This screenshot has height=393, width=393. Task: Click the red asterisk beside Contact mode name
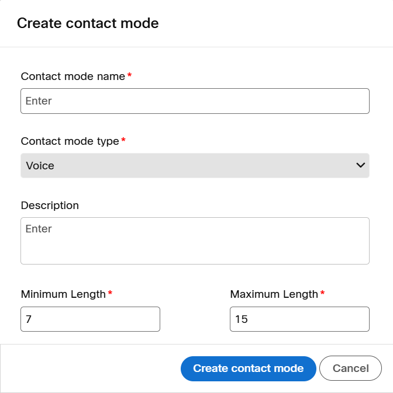(129, 76)
